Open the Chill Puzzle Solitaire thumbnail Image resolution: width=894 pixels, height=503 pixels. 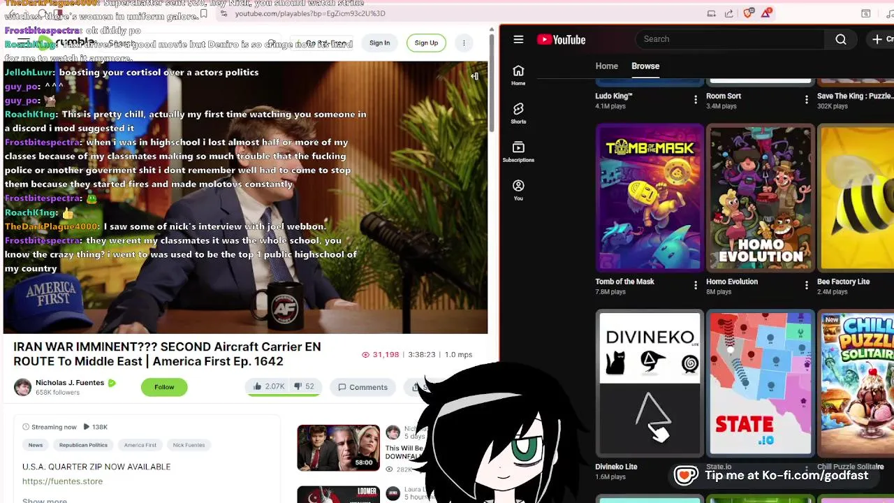click(x=856, y=383)
